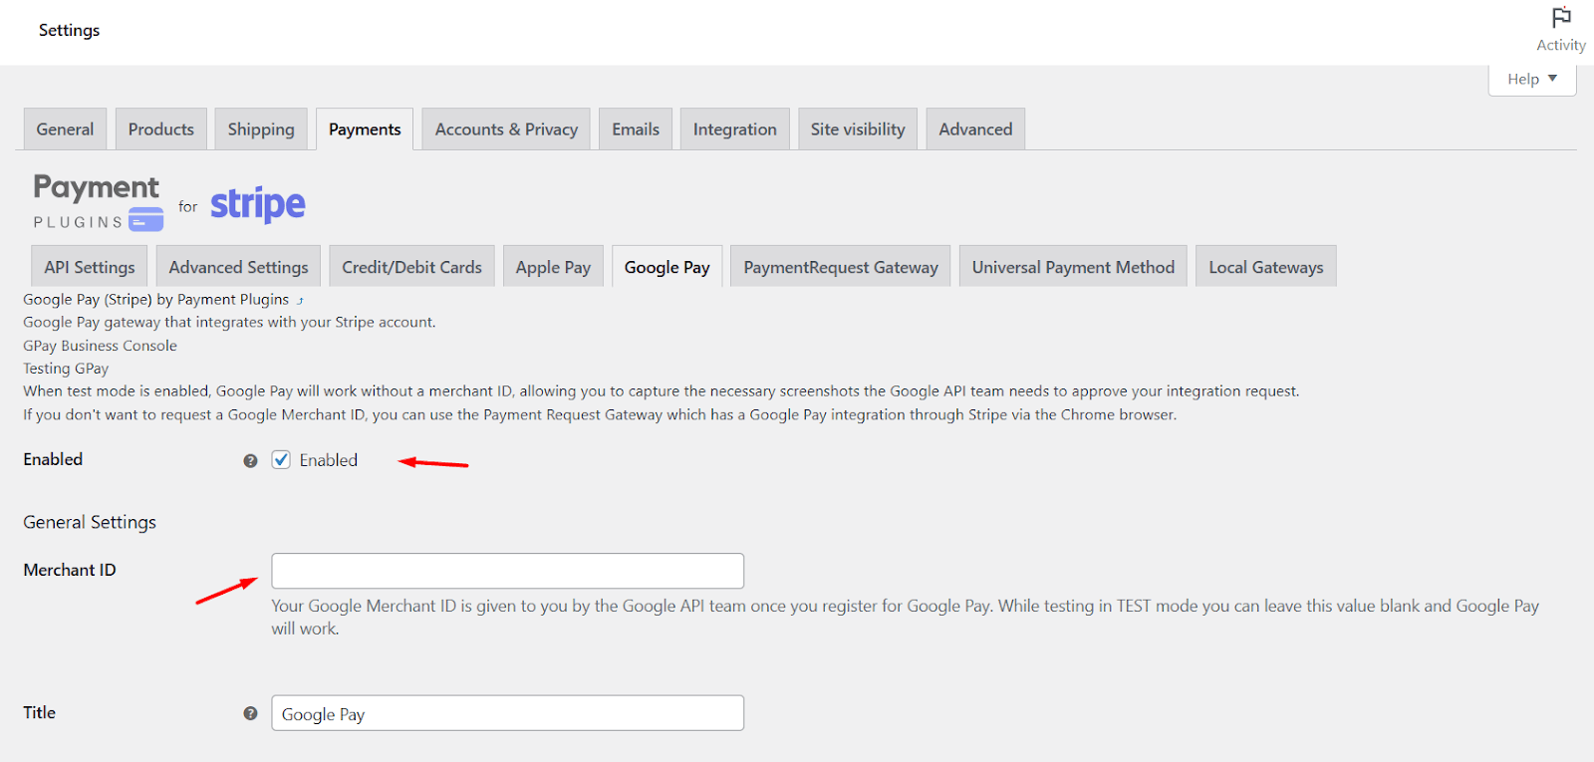Open the Advanced tab
This screenshot has width=1594, height=762.
tap(975, 129)
